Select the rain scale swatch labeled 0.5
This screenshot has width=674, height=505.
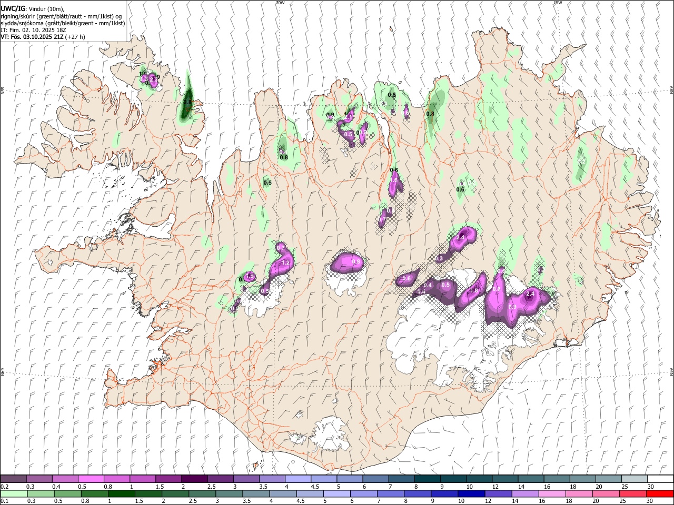click(68, 493)
